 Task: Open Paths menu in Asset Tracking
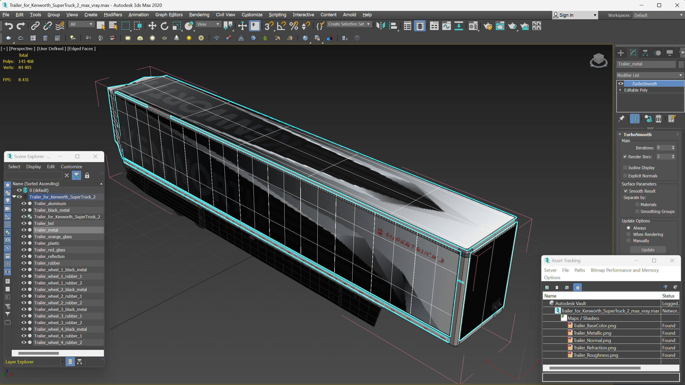tap(580, 270)
